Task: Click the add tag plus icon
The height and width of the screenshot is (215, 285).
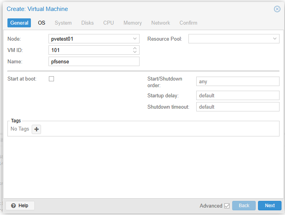Action: 36,129
